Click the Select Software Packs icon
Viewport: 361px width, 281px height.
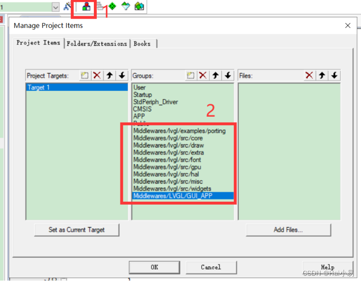(x=126, y=6)
